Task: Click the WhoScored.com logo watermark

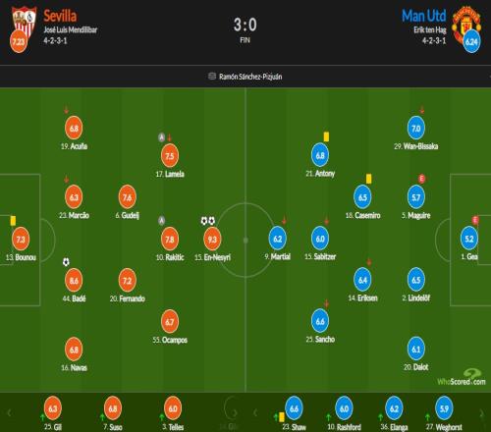Action: point(462,377)
